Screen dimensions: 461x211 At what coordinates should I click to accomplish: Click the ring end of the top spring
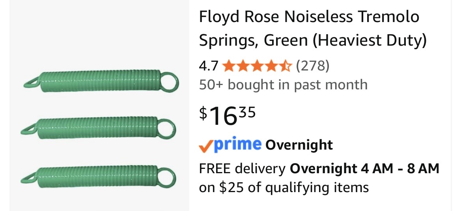click(x=169, y=81)
